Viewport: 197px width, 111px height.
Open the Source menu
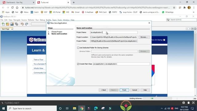pyautogui.click(x=24, y=20)
